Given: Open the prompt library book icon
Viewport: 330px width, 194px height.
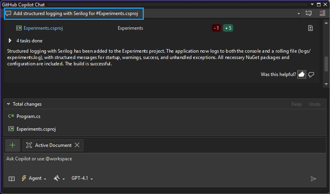Looking at the screenshot, I should [11, 179].
